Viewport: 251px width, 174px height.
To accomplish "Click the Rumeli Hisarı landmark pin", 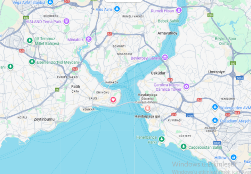I will pyautogui.click(x=179, y=10).
